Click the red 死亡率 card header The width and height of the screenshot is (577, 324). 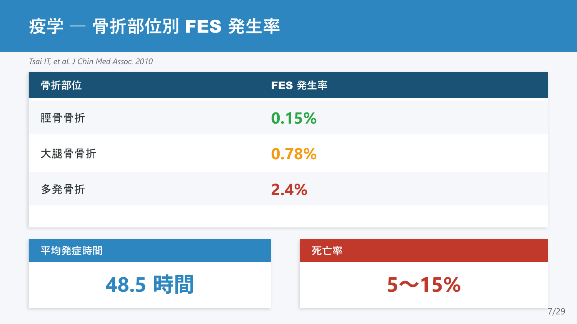coord(424,251)
